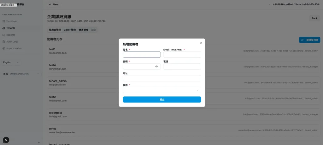Viewport: 323px width, 145px height.
Task: Toggle password visibility eye icon
Action: pyautogui.click(x=156, y=67)
